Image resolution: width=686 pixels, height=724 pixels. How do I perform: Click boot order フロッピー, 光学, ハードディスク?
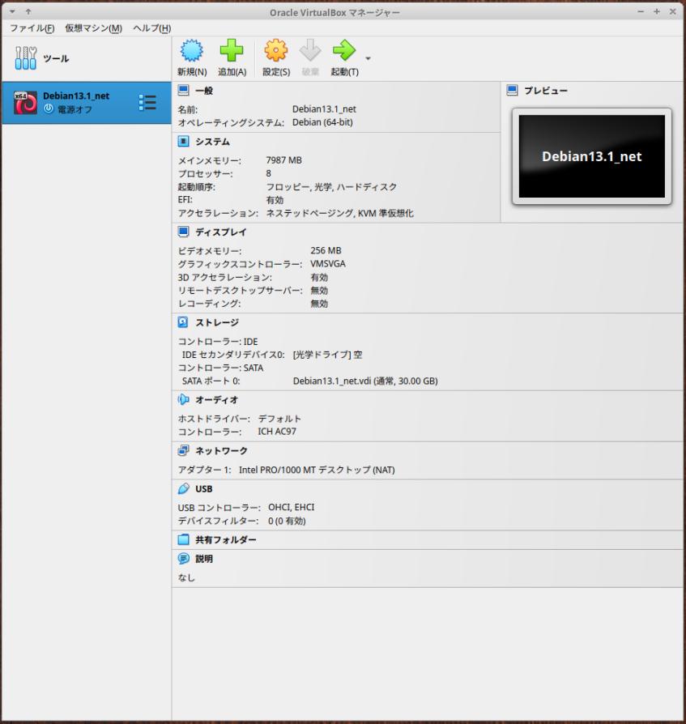coord(331,186)
